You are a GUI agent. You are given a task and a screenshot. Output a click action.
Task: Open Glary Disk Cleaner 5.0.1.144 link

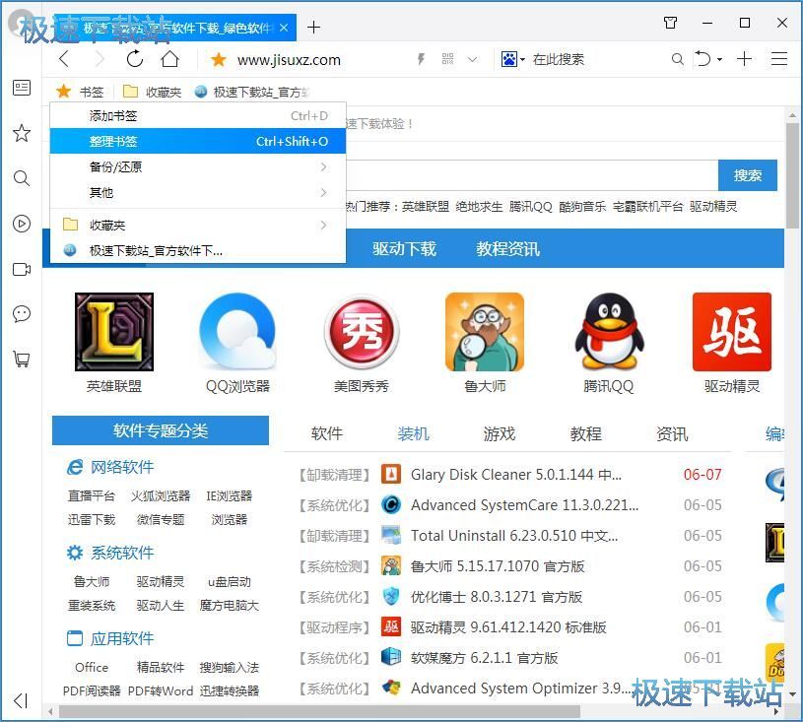click(x=516, y=474)
